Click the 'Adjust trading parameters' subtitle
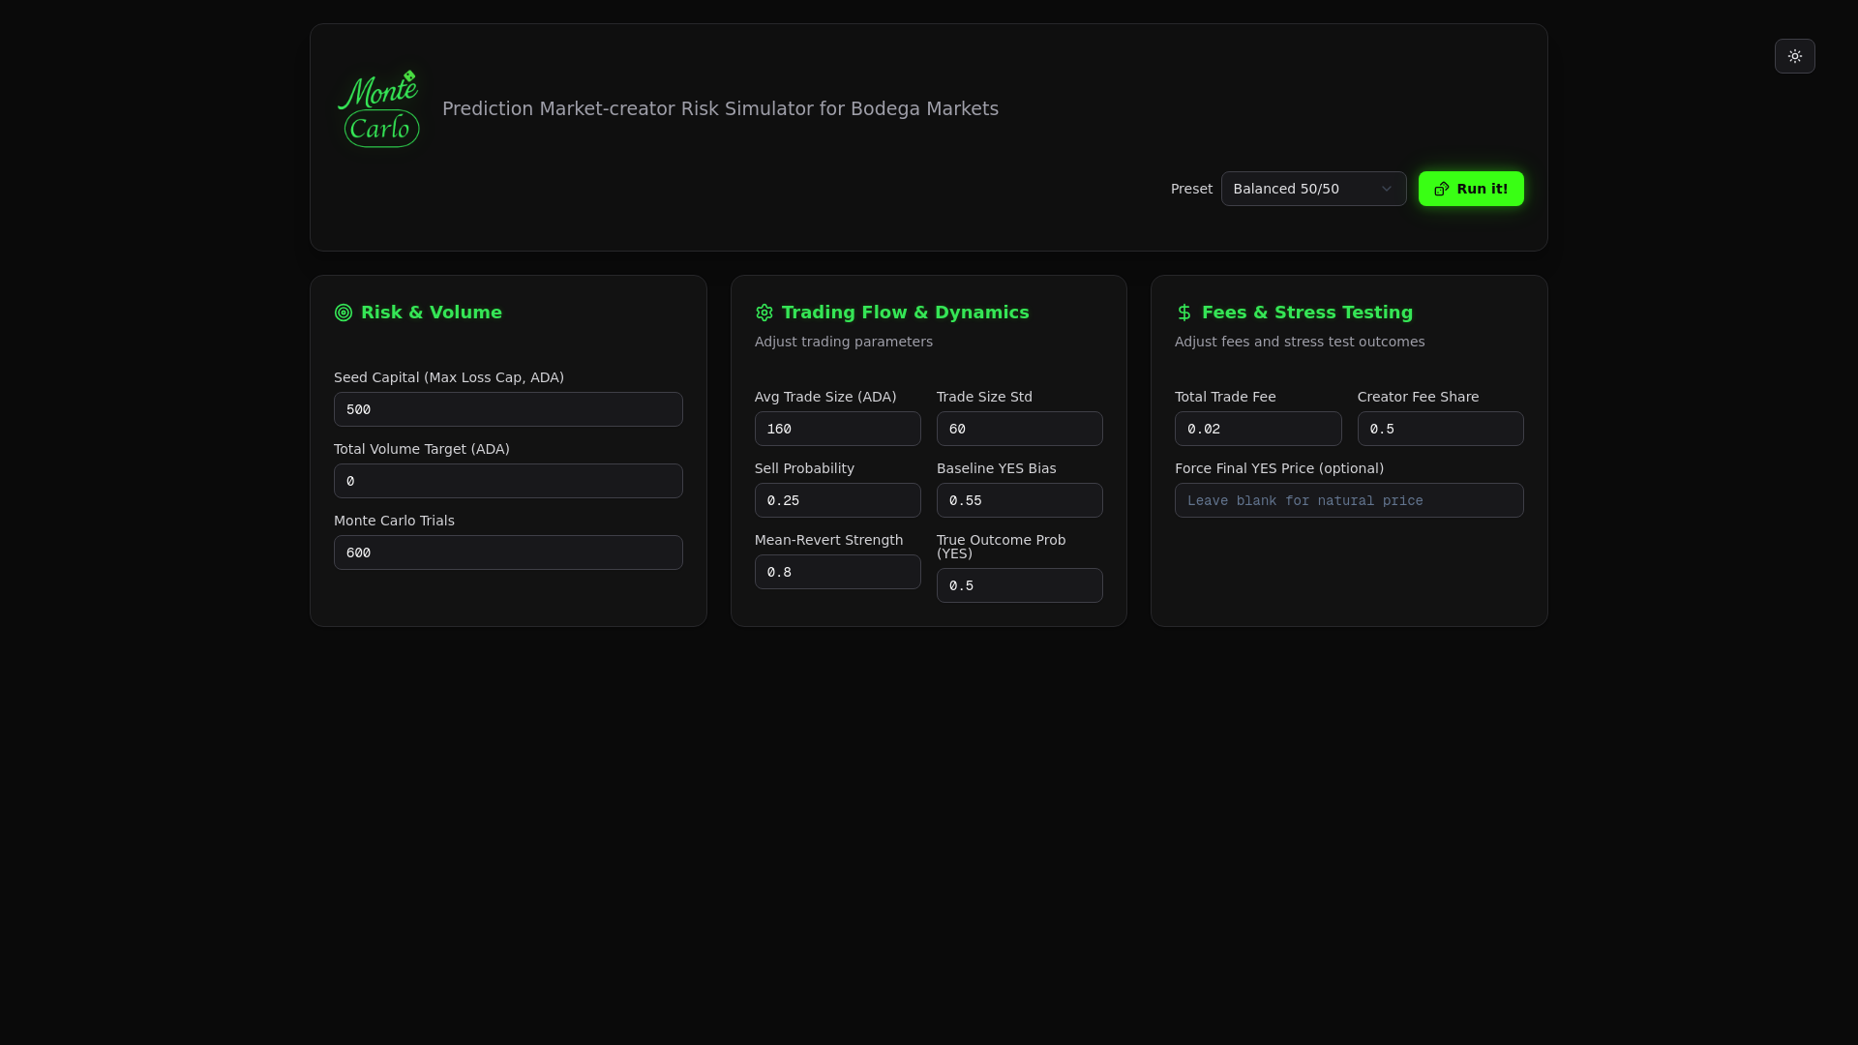This screenshot has height=1045, width=1858. [844, 342]
